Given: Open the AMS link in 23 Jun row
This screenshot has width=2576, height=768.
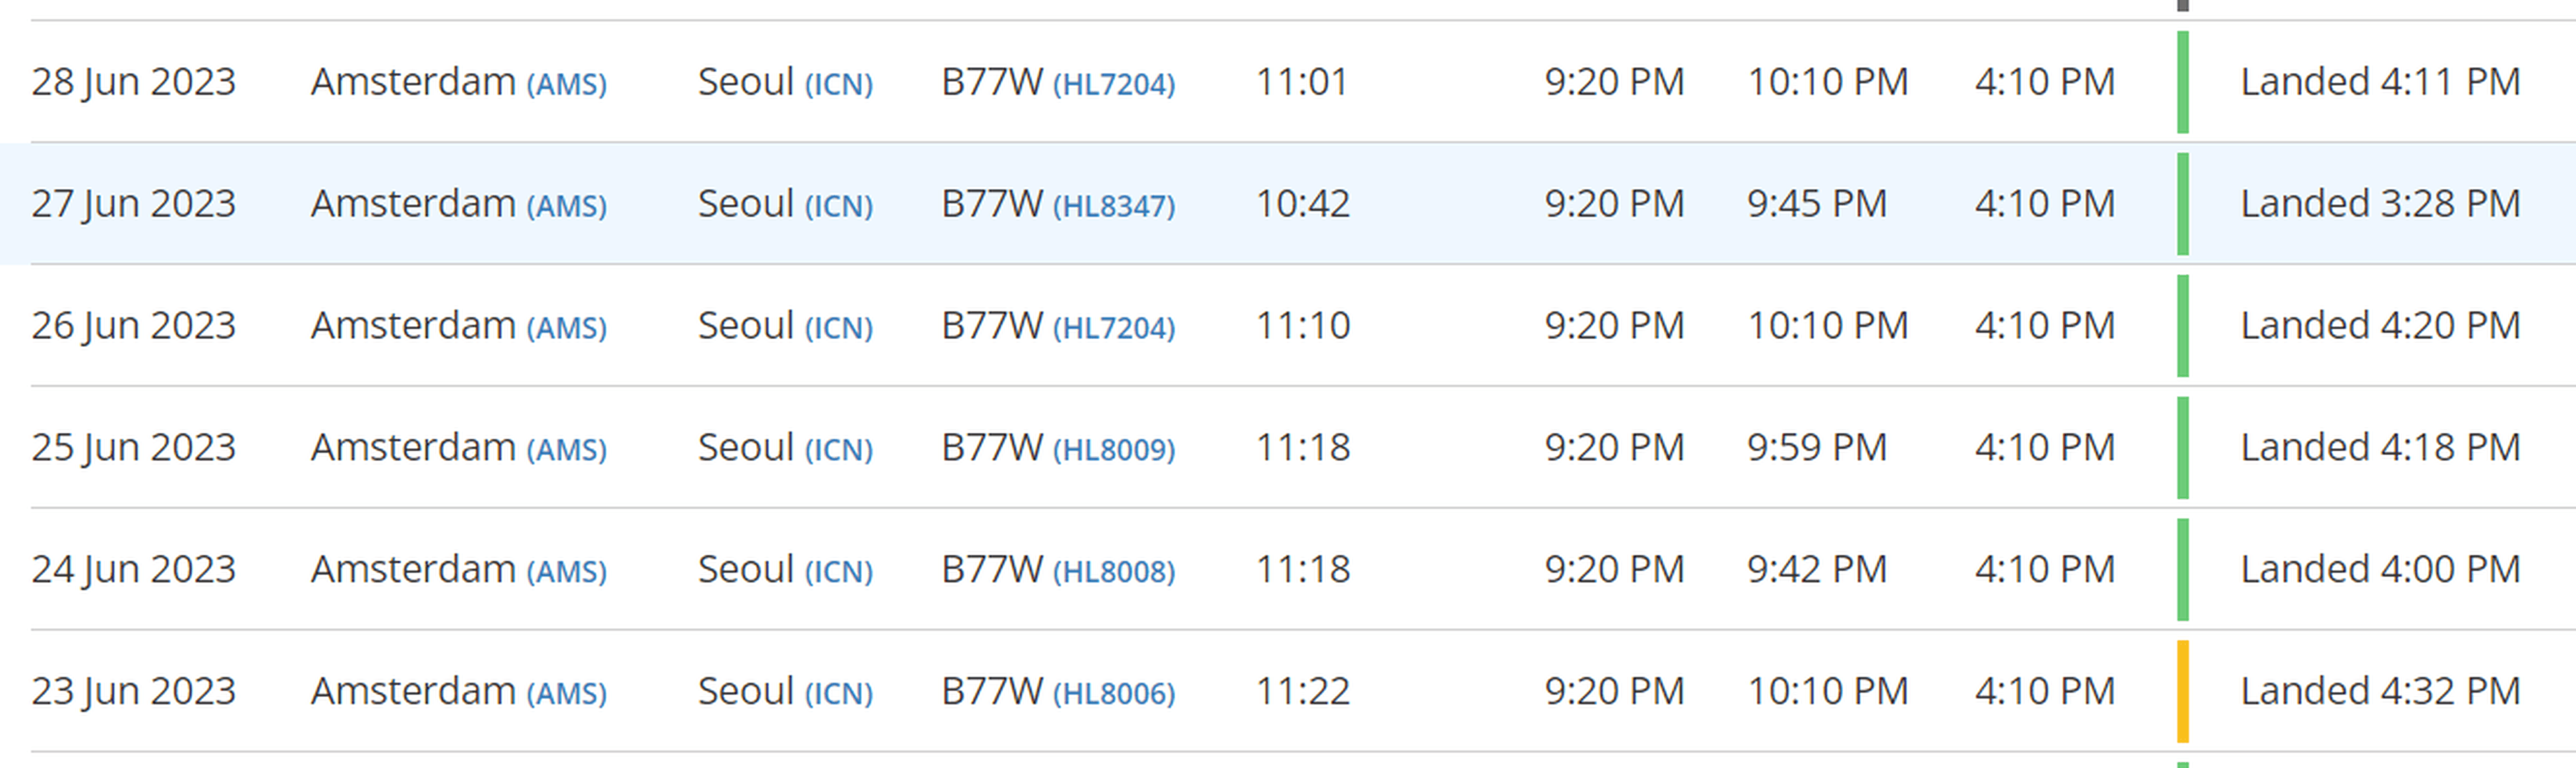Looking at the screenshot, I should [x=566, y=694].
